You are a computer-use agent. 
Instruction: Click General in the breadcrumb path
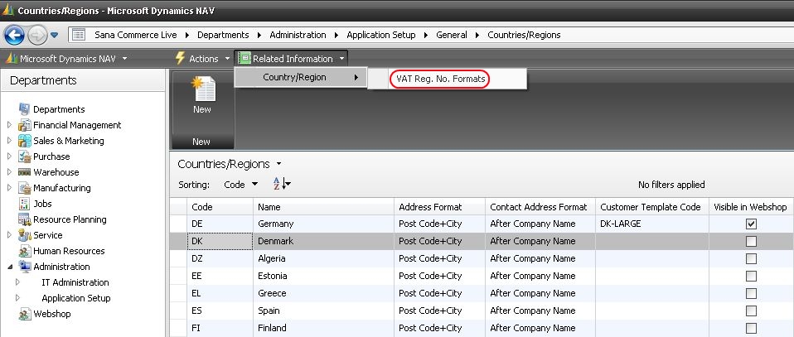coord(451,35)
